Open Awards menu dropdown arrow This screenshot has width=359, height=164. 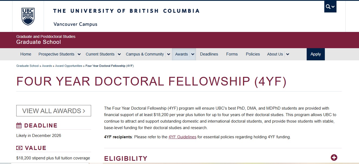193,54
